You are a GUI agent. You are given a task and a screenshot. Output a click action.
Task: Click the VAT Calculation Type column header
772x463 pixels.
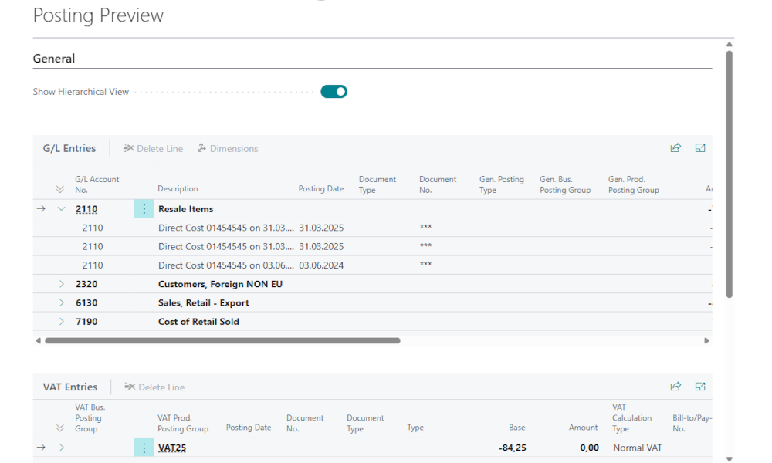point(631,417)
